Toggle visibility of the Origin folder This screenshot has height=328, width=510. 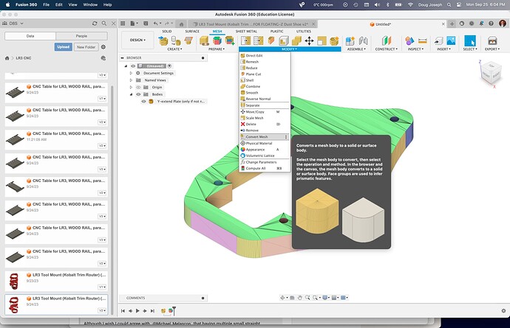138,87
